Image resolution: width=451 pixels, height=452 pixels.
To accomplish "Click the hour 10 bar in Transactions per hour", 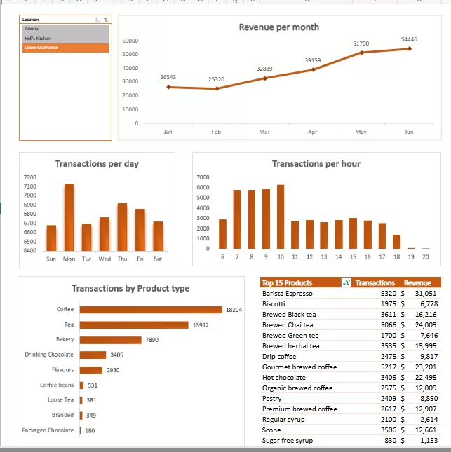I will 281,217.
